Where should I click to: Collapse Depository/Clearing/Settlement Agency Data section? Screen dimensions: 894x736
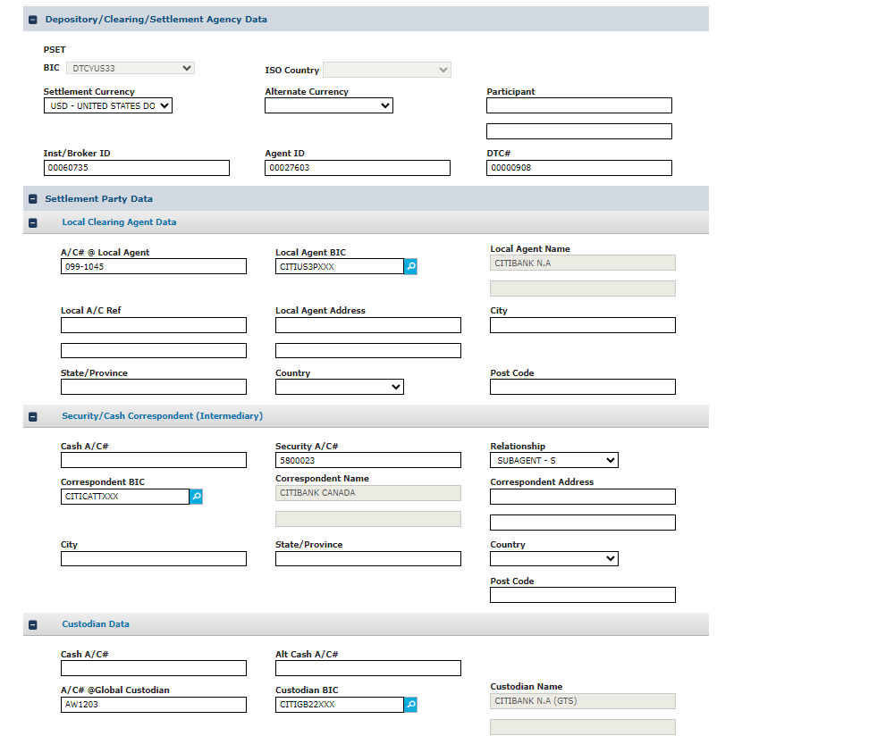[33, 20]
